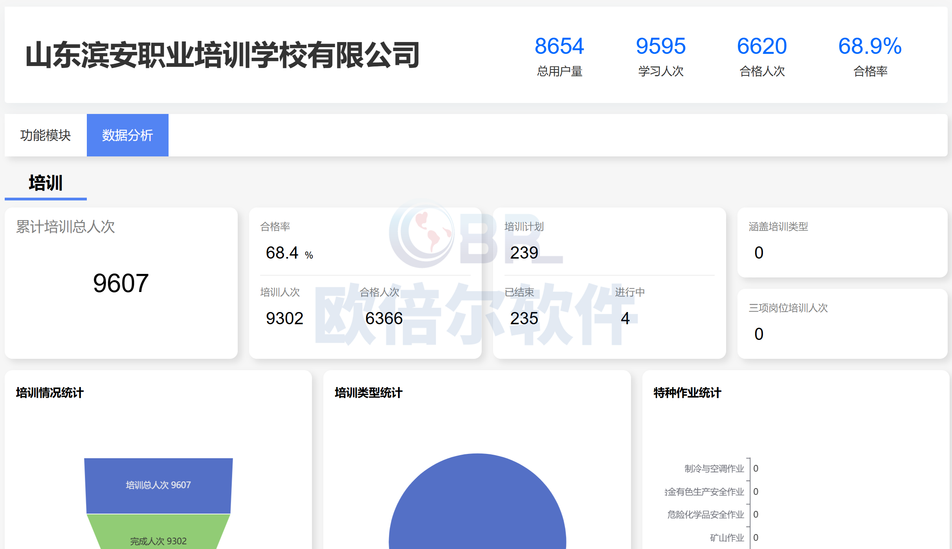Viewport: 952px width, 549px height.
Task: Open the 培训 section tab
Action: (46, 183)
